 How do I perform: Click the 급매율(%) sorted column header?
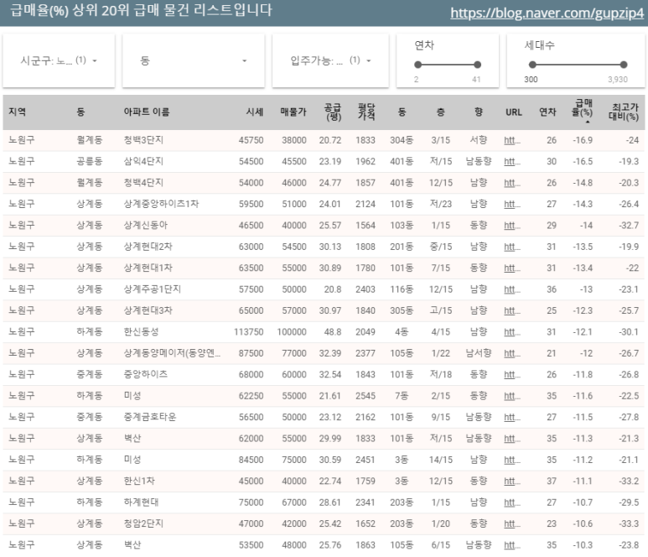point(583,111)
